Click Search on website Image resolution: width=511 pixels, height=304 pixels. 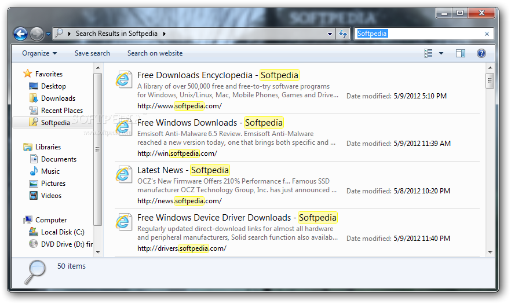pos(155,53)
